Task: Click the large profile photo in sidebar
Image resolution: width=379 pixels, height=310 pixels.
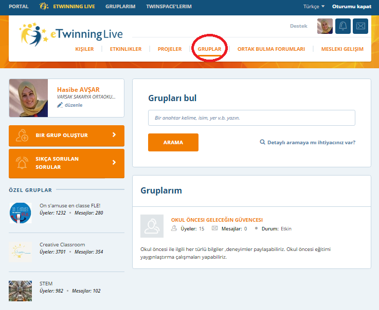Action: click(x=28, y=98)
